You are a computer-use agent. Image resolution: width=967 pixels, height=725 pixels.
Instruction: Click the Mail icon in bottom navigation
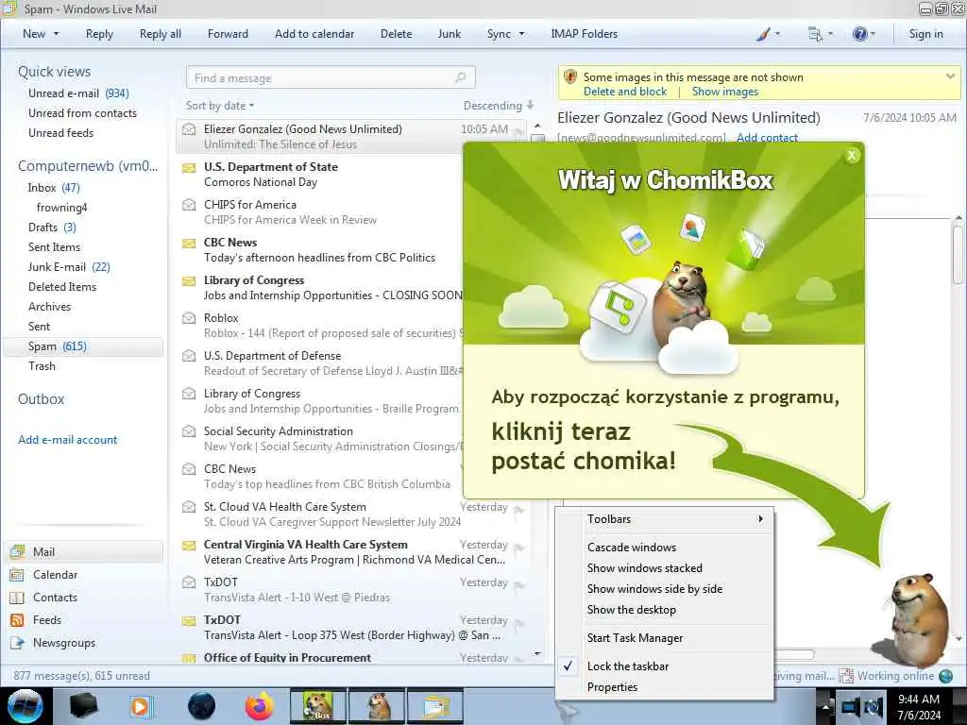tap(17, 551)
